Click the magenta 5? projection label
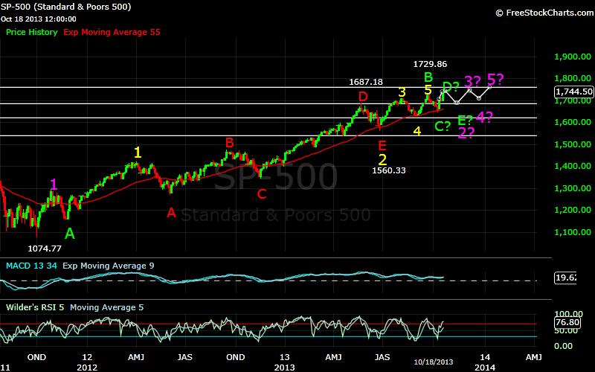This screenshot has height=372, width=595. pyautogui.click(x=495, y=80)
